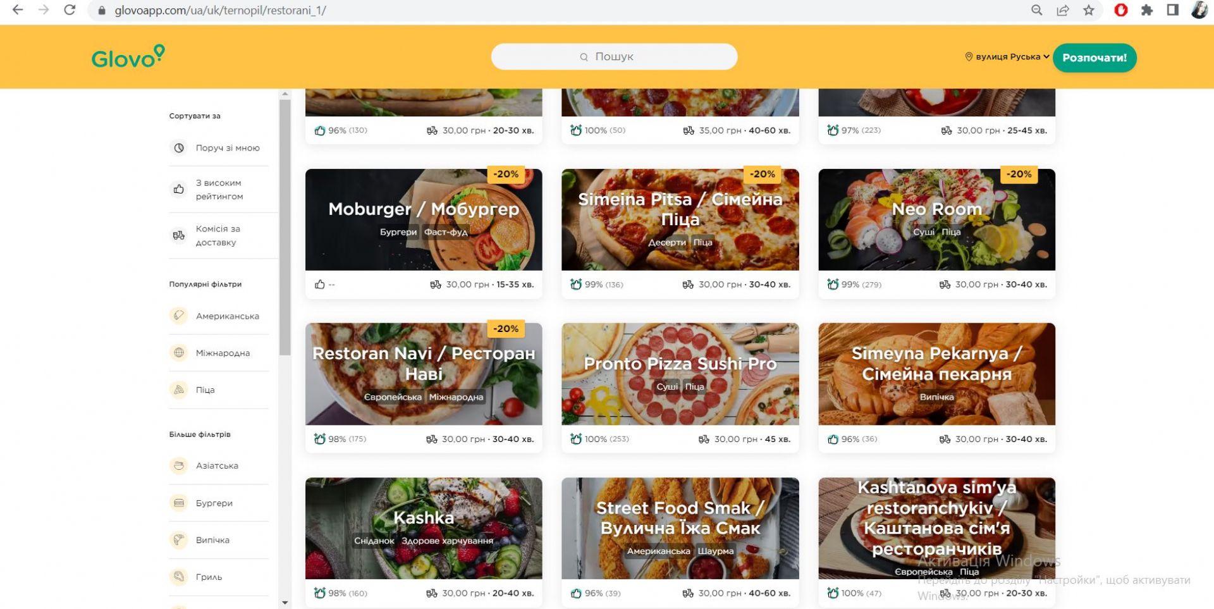Click scrollbar down arrow in filter sidebar
The height and width of the screenshot is (609, 1214).
click(285, 603)
